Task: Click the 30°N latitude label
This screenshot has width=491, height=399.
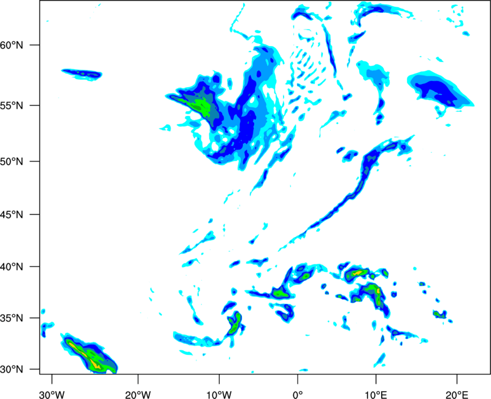Action: [12, 370]
